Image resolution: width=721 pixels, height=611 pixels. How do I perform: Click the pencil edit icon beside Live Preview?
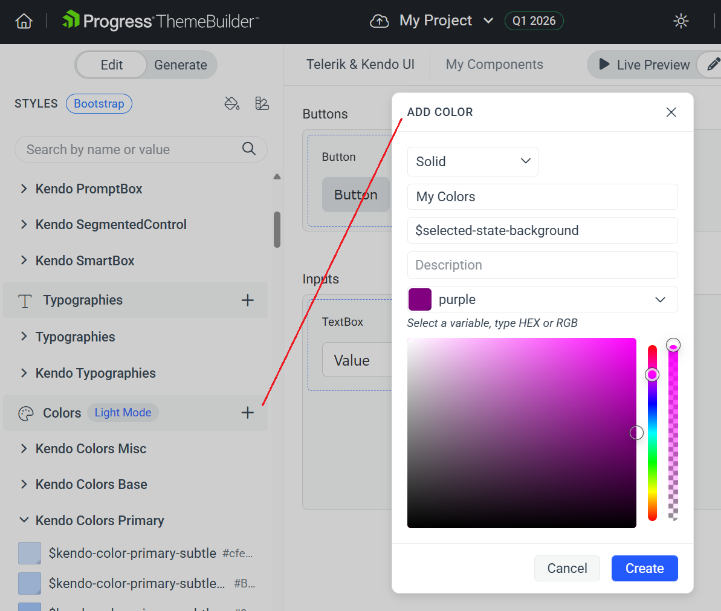click(x=713, y=65)
